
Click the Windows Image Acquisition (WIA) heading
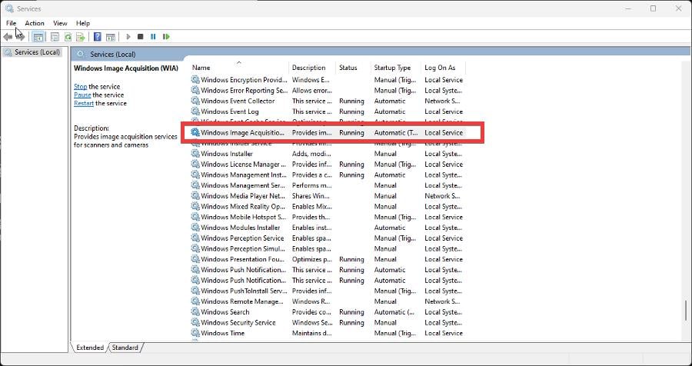126,68
